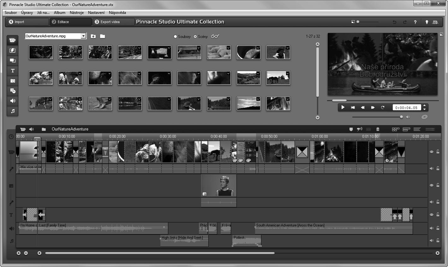The height and width of the screenshot is (267, 448).
Task: Open the Titles album tab
Action: [13, 71]
